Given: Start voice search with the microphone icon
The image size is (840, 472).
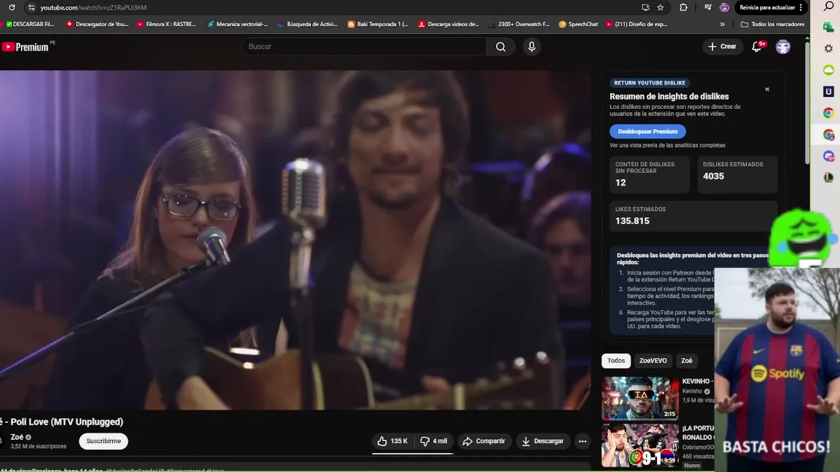Looking at the screenshot, I should click(532, 47).
